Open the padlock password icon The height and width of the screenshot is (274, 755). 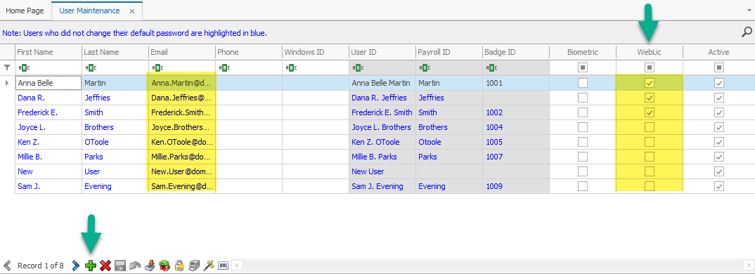(x=179, y=266)
